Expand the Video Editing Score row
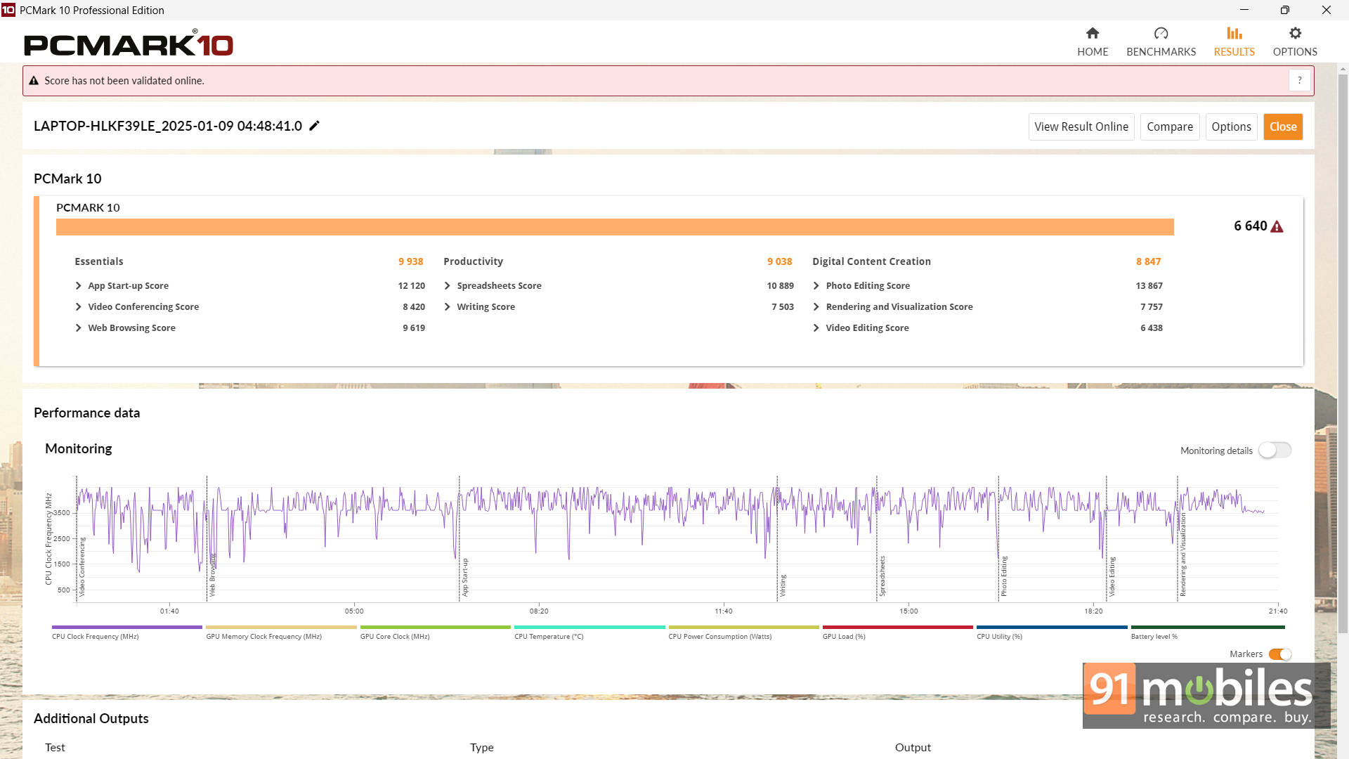 [816, 328]
